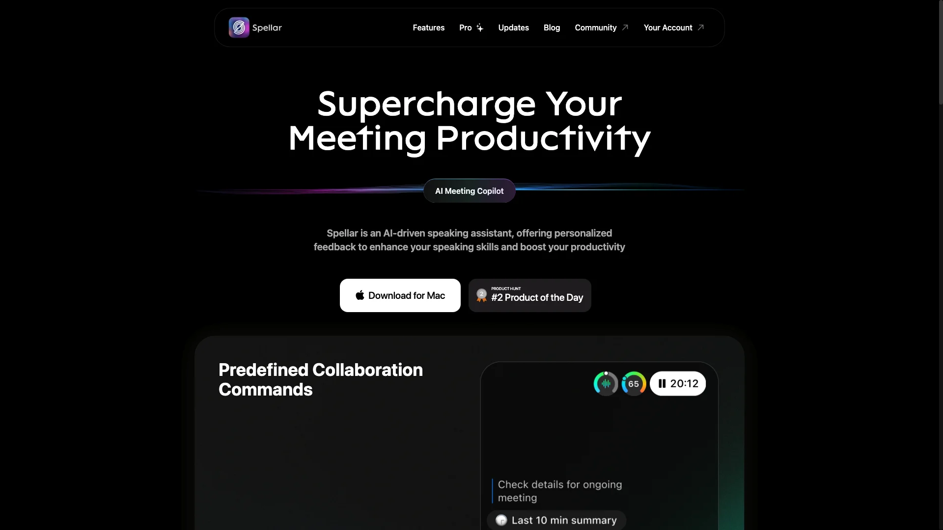This screenshot has height=530, width=943.
Task: Click the Updates navigation link
Action: pos(514,27)
